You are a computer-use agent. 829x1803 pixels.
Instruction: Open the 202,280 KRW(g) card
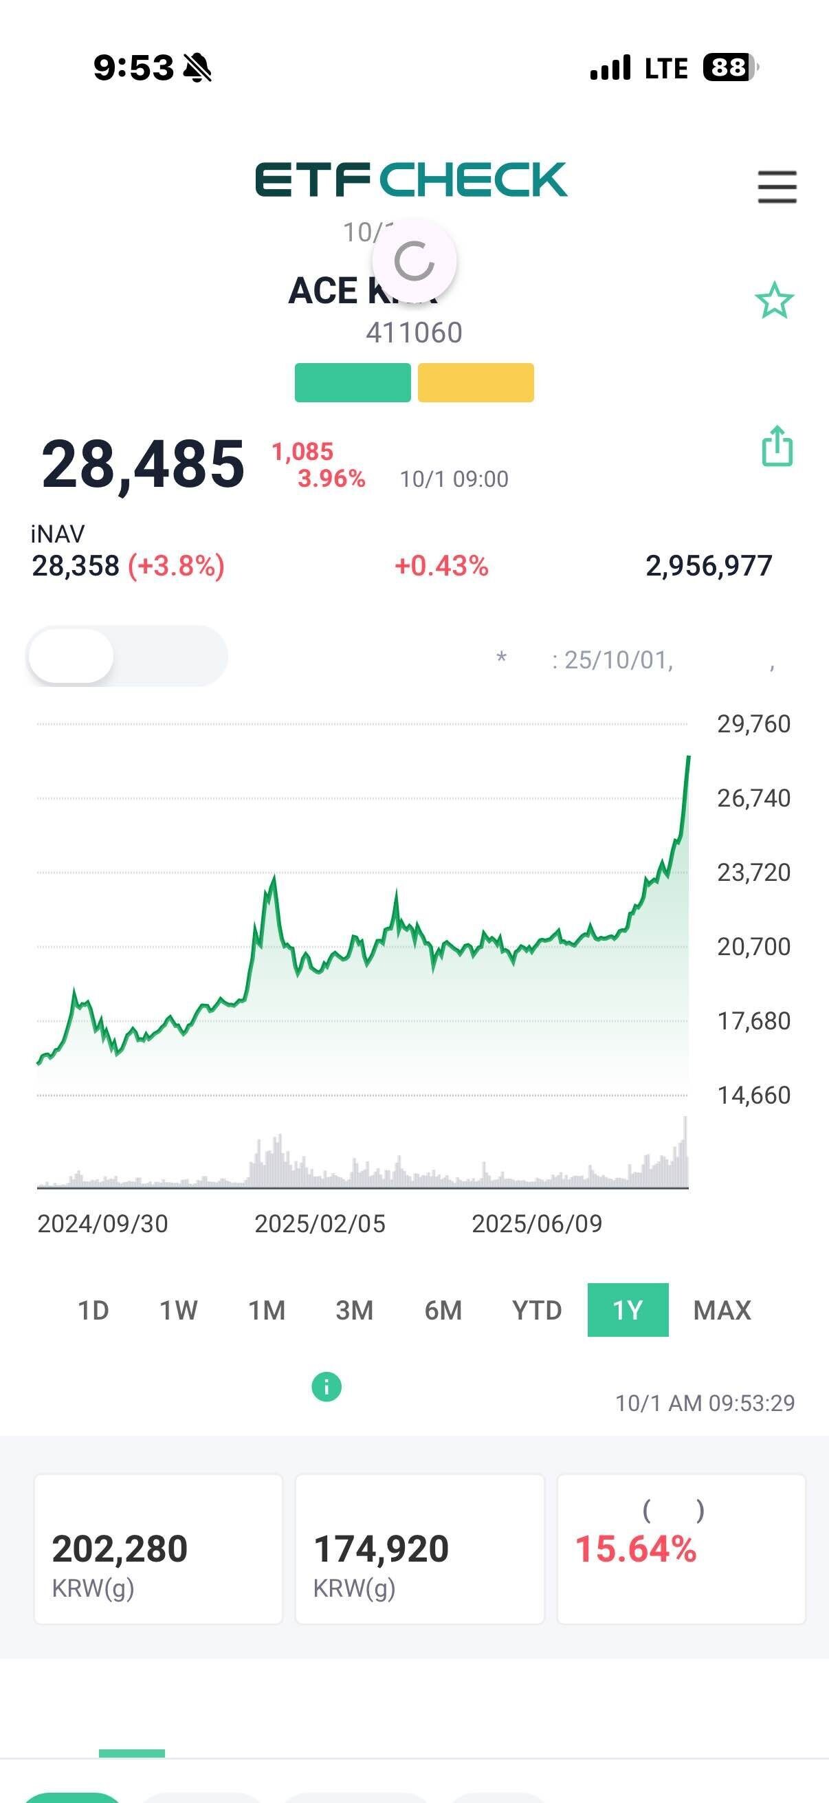click(x=158, y=1549)
